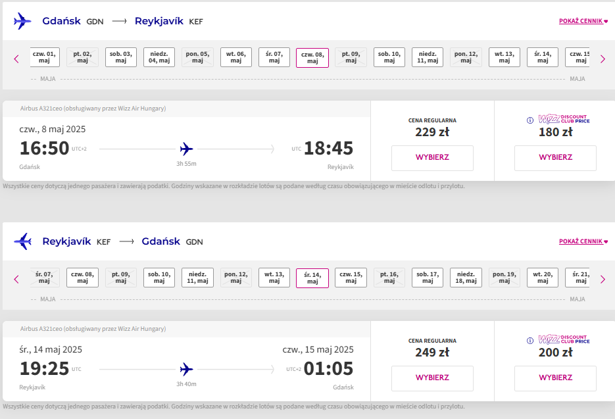Select niedz. 18, maj return date
Viewport: 615px width, 419px height.
466,278
